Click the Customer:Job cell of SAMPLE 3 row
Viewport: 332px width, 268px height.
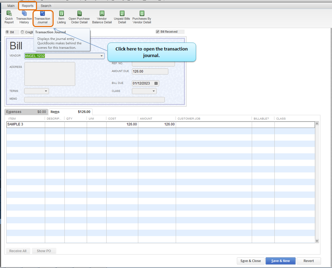coord(214,124)
